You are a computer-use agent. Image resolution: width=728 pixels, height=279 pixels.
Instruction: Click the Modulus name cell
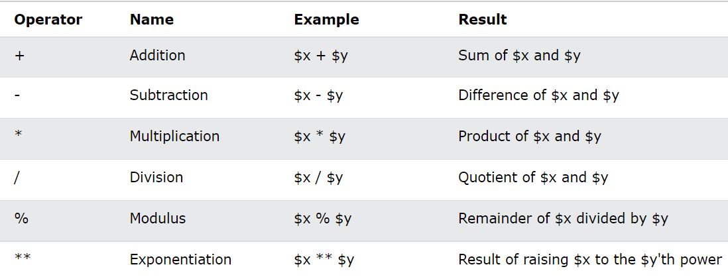[x=158, y=219]
